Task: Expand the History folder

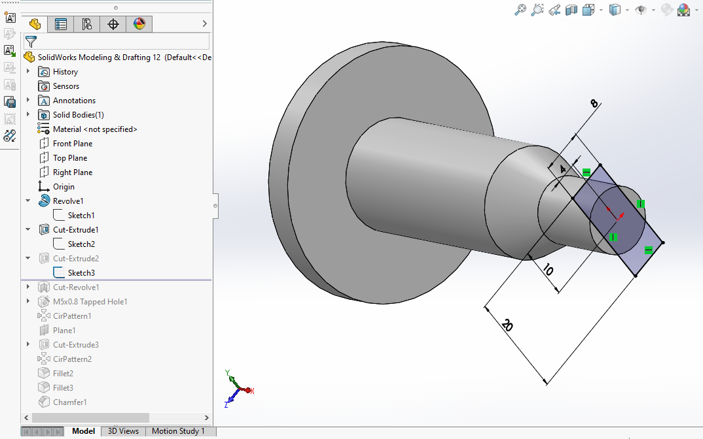Action: point(28,72)
